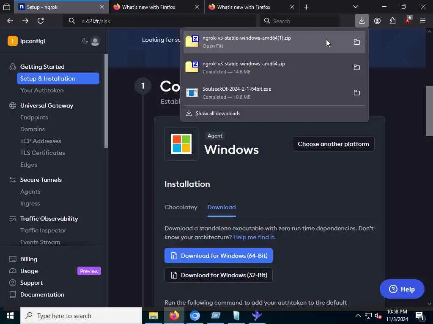Open Secure Tunnels section

(x=41, y=180)
